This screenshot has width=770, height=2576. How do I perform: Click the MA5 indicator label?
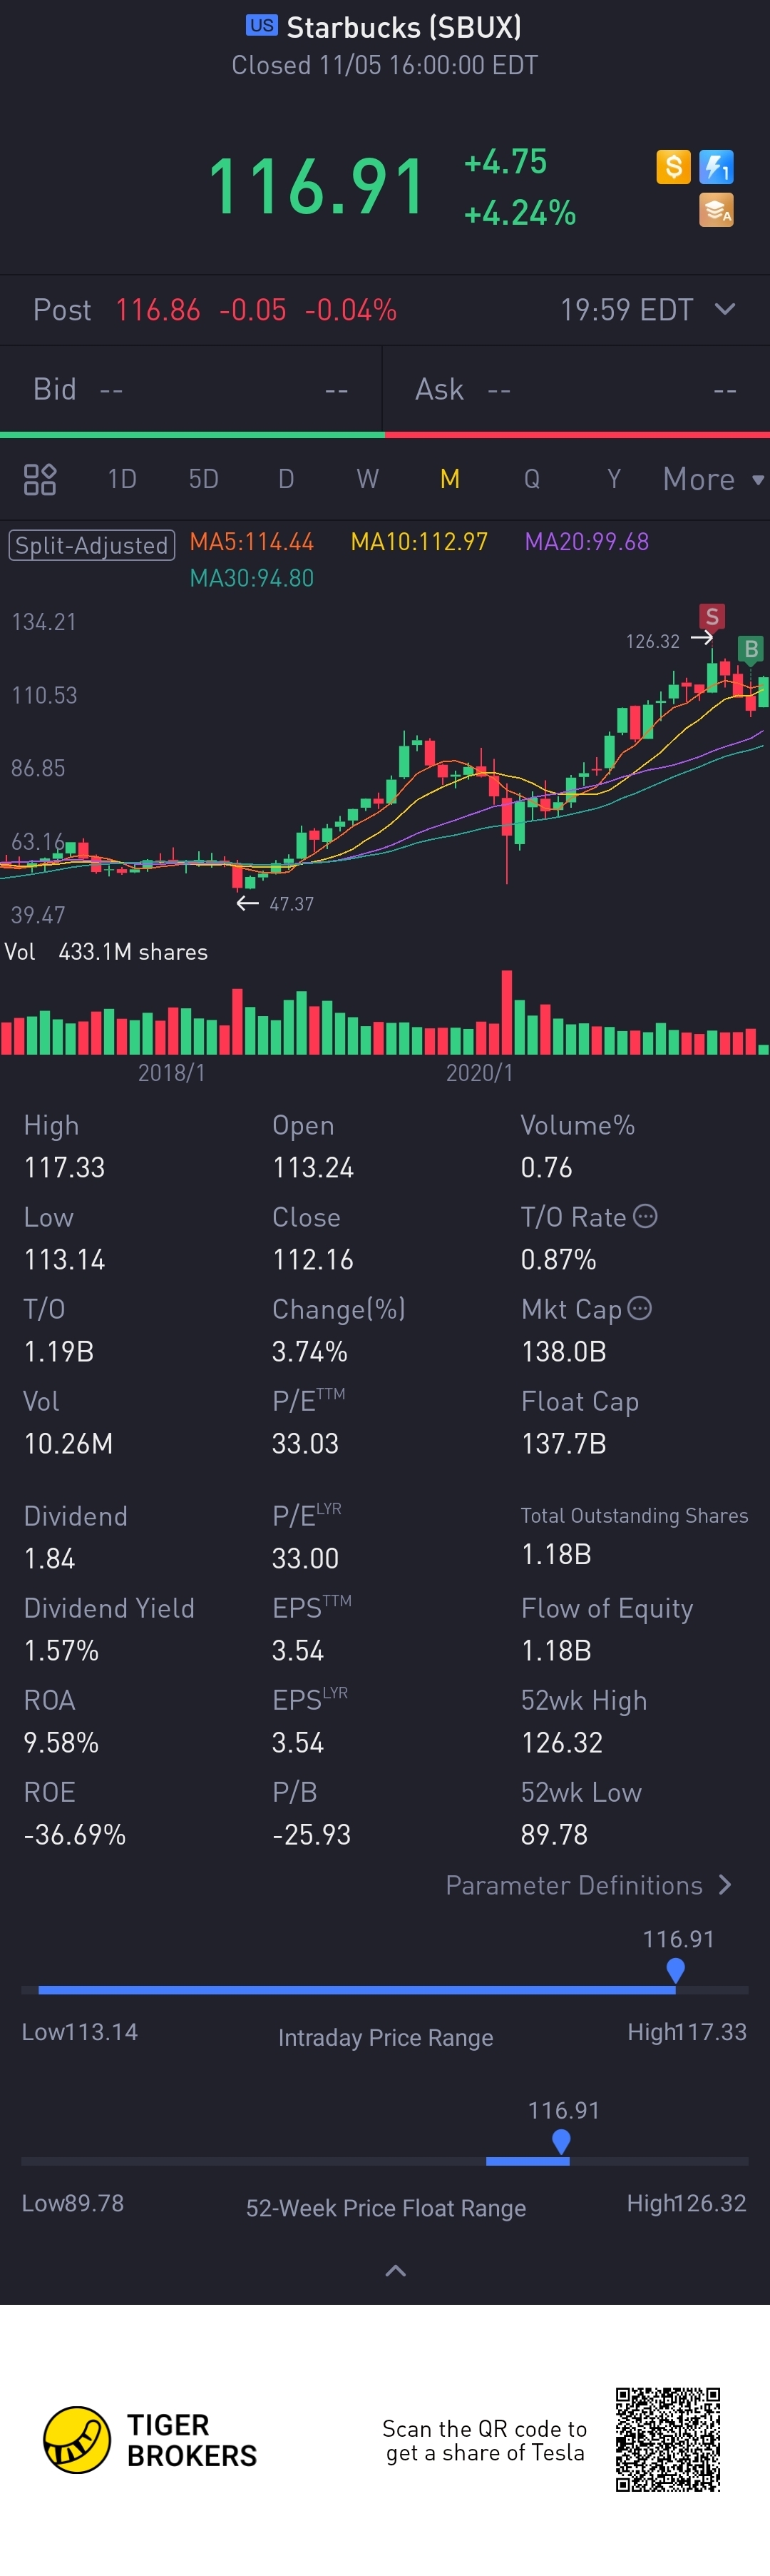[252, 542]
